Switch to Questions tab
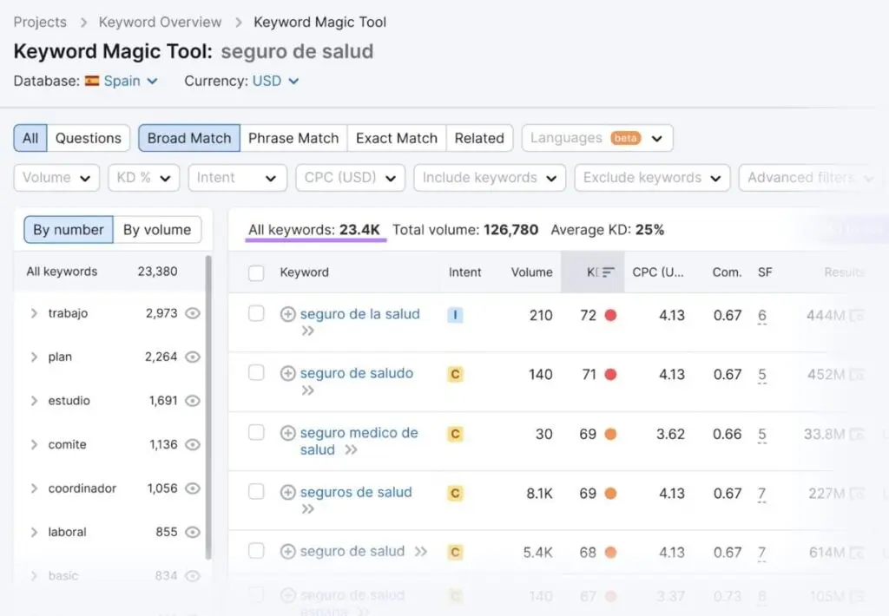This screenshot has width=889, height=616. (x=89, y=138)
